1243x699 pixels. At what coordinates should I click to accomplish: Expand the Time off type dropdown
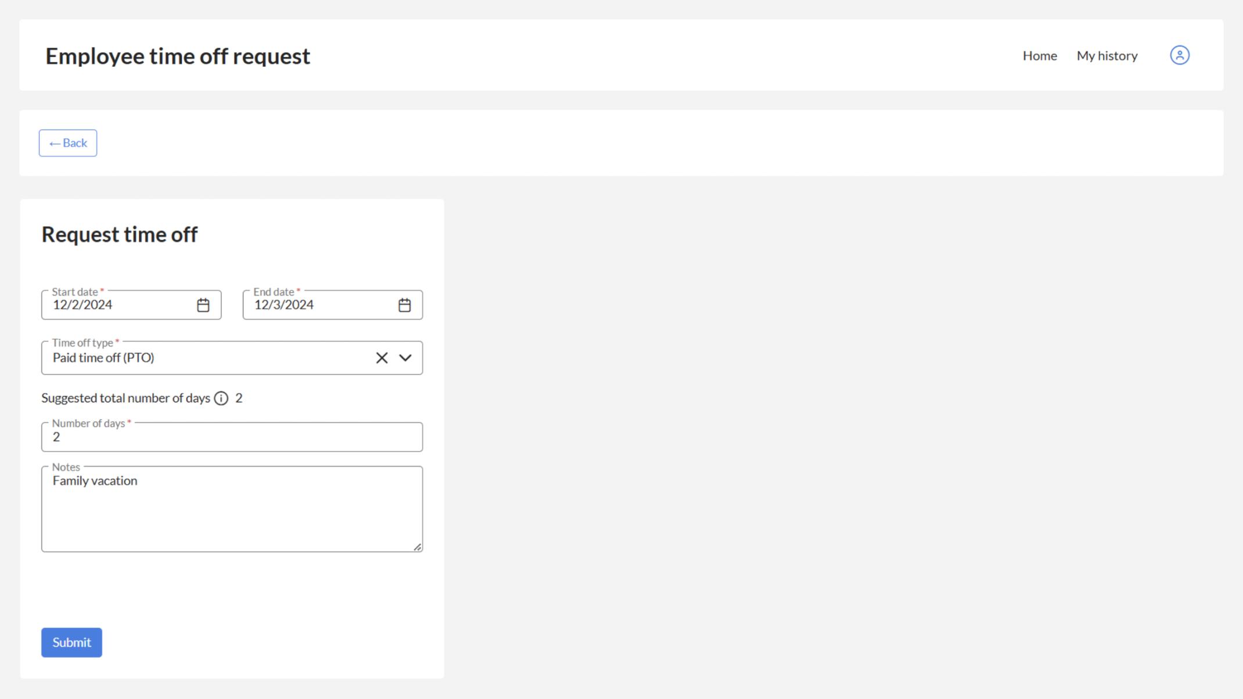pyautogui.click(x=405, y=358)
